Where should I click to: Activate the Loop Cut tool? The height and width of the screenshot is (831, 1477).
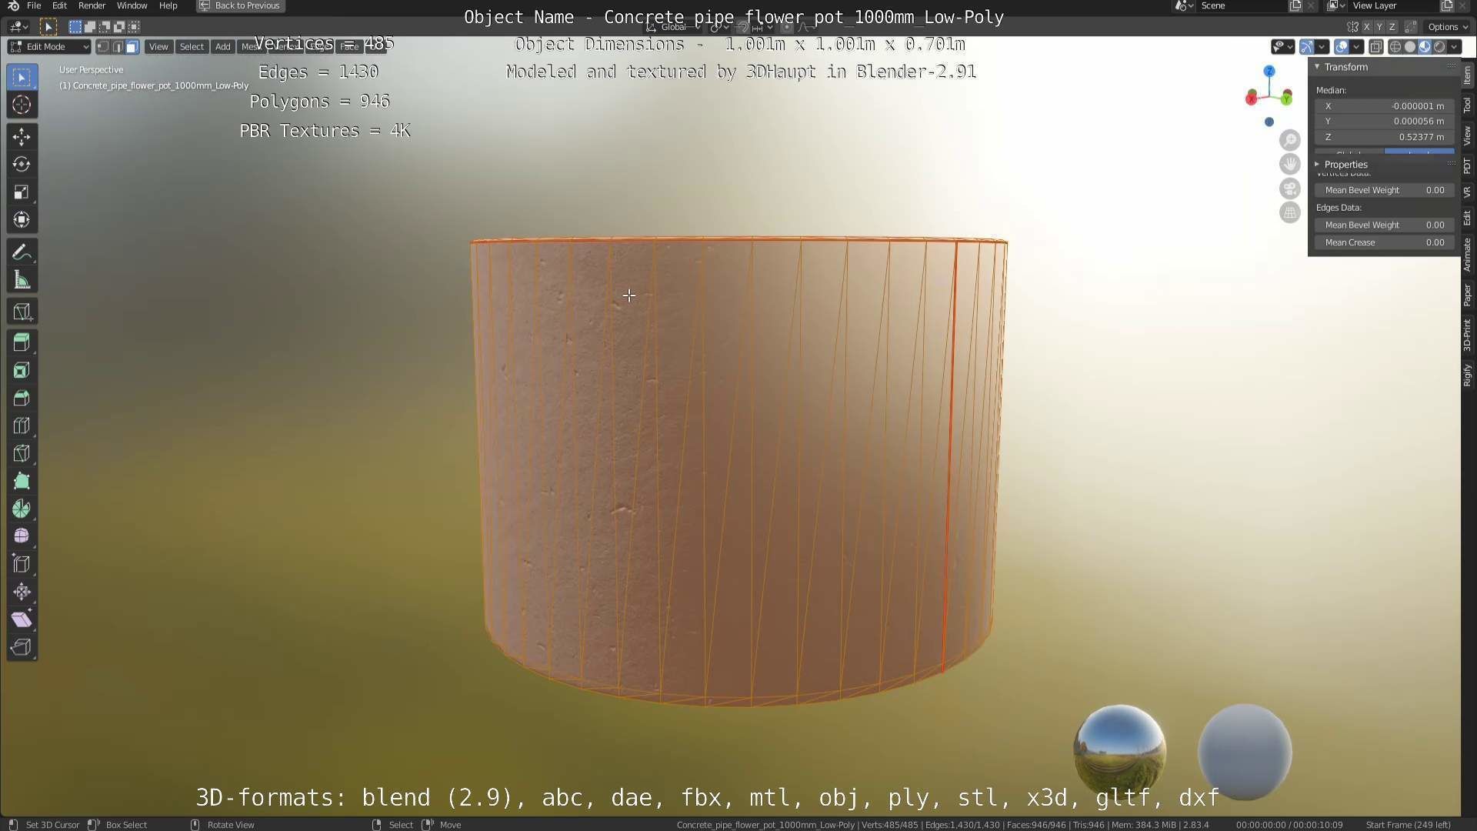22,426
